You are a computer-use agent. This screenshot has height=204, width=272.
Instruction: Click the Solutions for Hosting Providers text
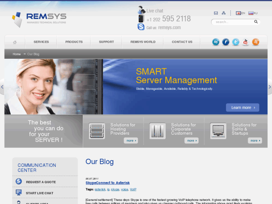[x=123, y=129]
